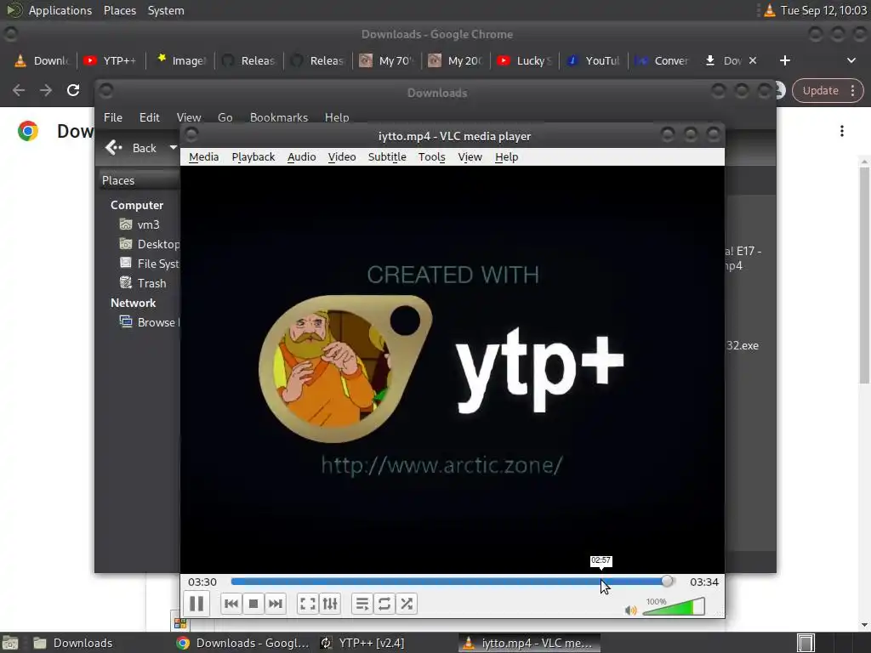Open File menu in Downloads file manager
This screenshot has width=871, height=653.
click(x=113, y=117)
